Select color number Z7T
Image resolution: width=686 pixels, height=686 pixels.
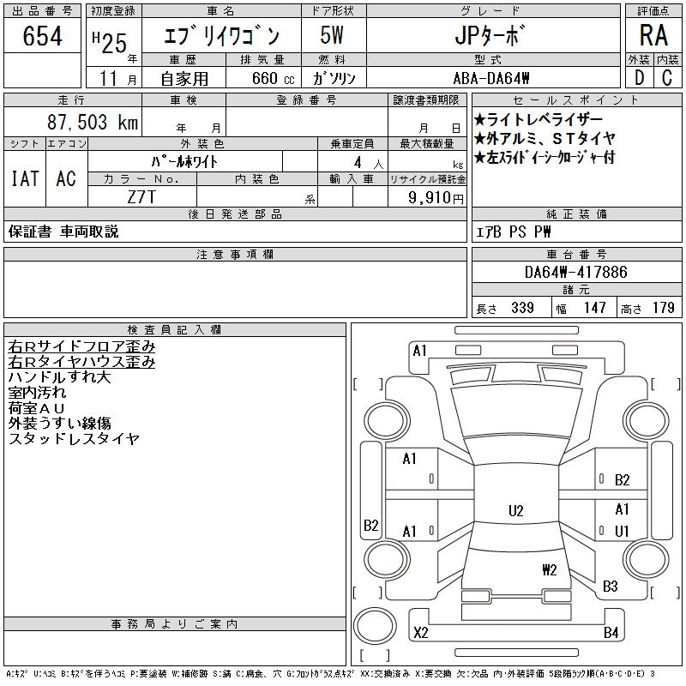(141, 197)
